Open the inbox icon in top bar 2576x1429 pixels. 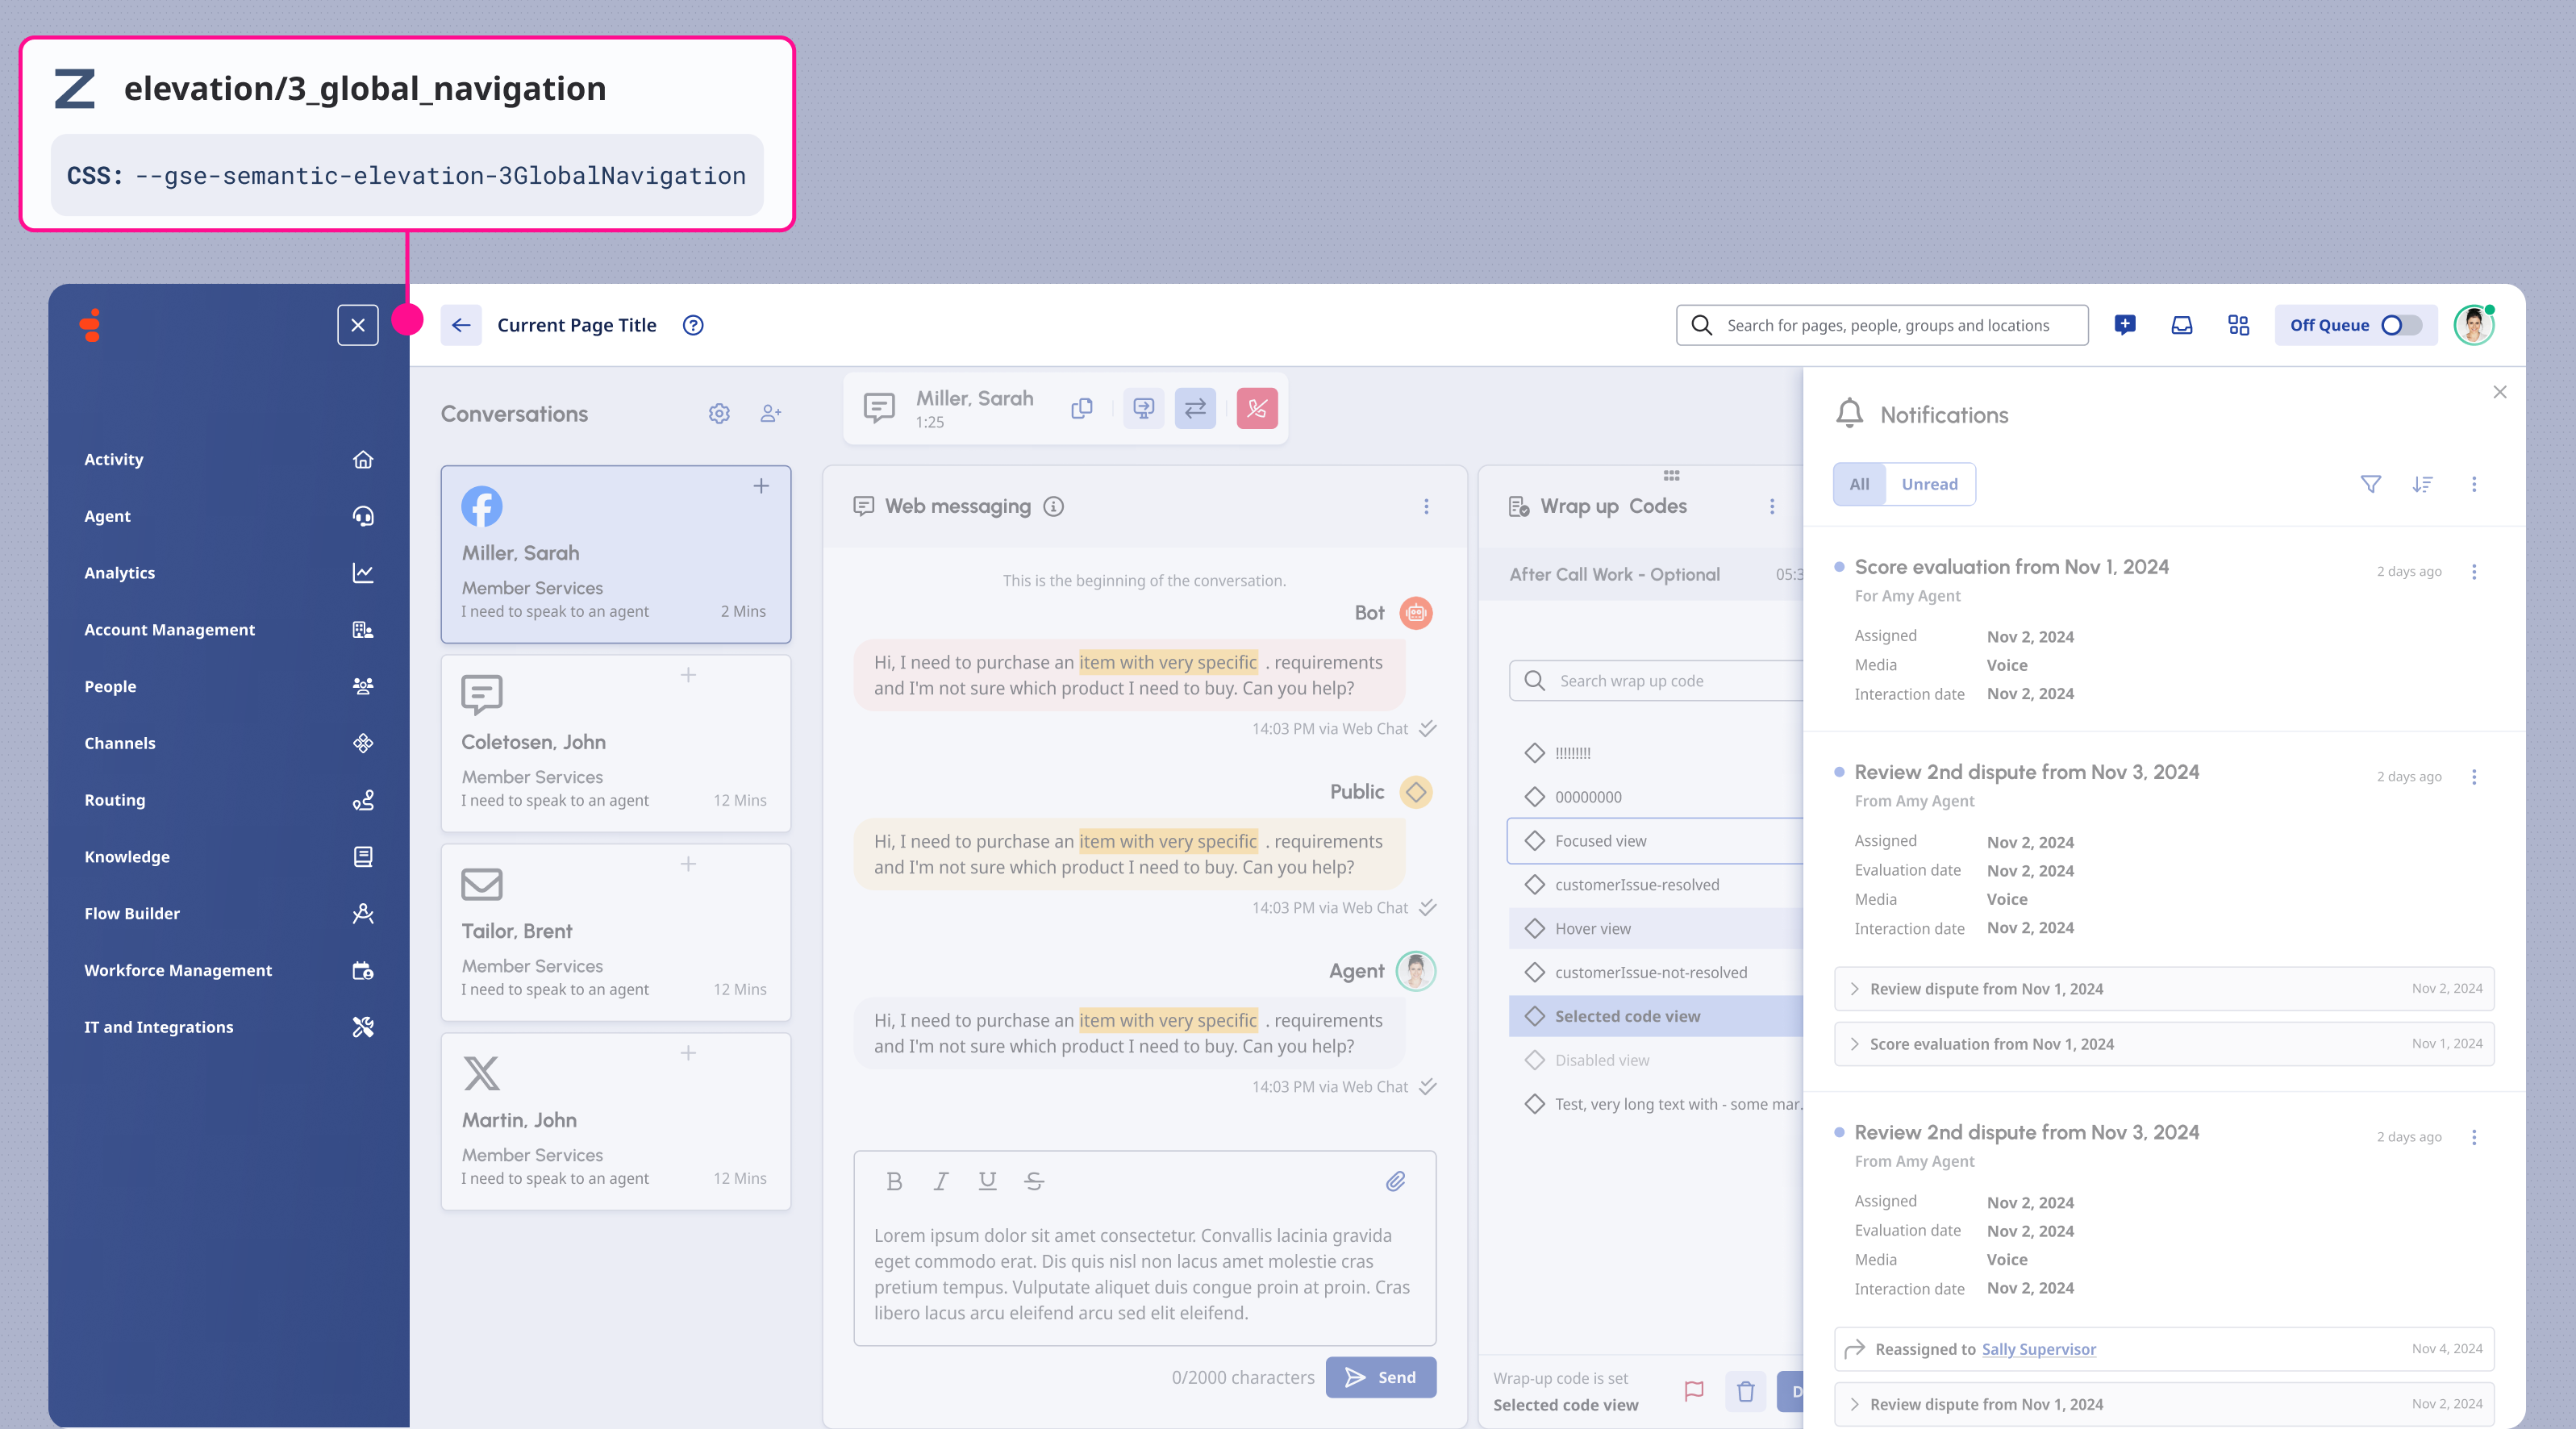coord(2181,325)
